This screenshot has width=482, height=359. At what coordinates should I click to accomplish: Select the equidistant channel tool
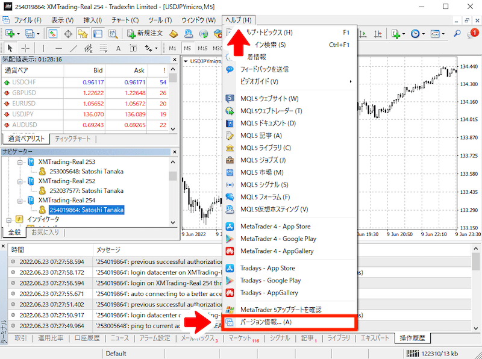coord(89,48)
